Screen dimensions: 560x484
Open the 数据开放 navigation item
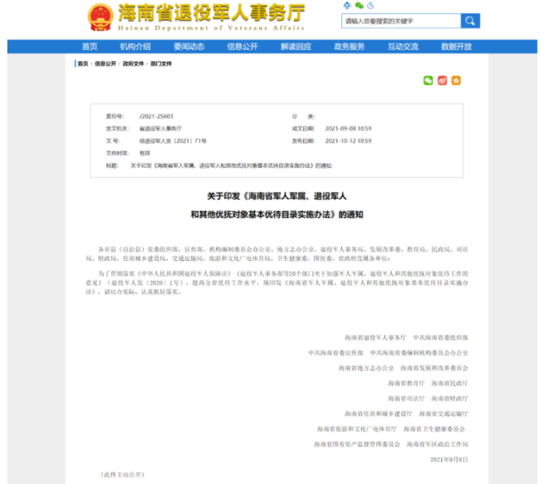click(456, 46)
